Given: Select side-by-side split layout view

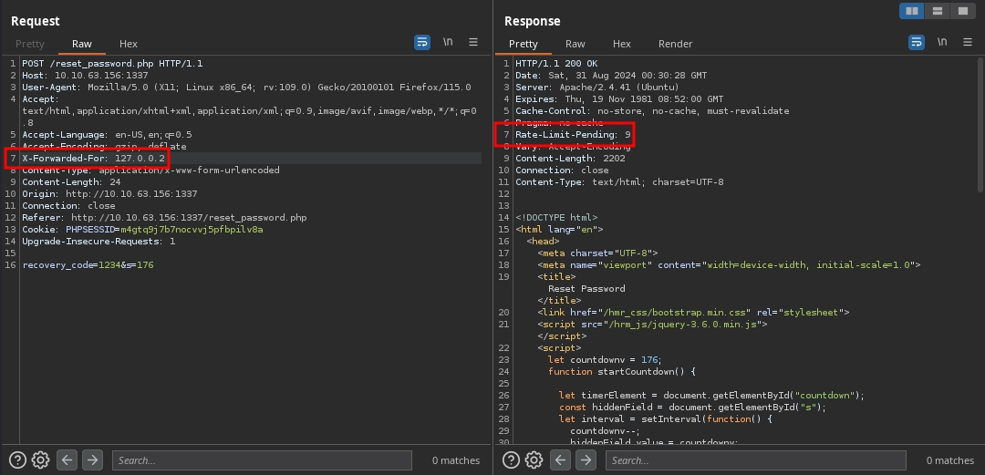Looking at the screenshot, I should tap(910, 11).
